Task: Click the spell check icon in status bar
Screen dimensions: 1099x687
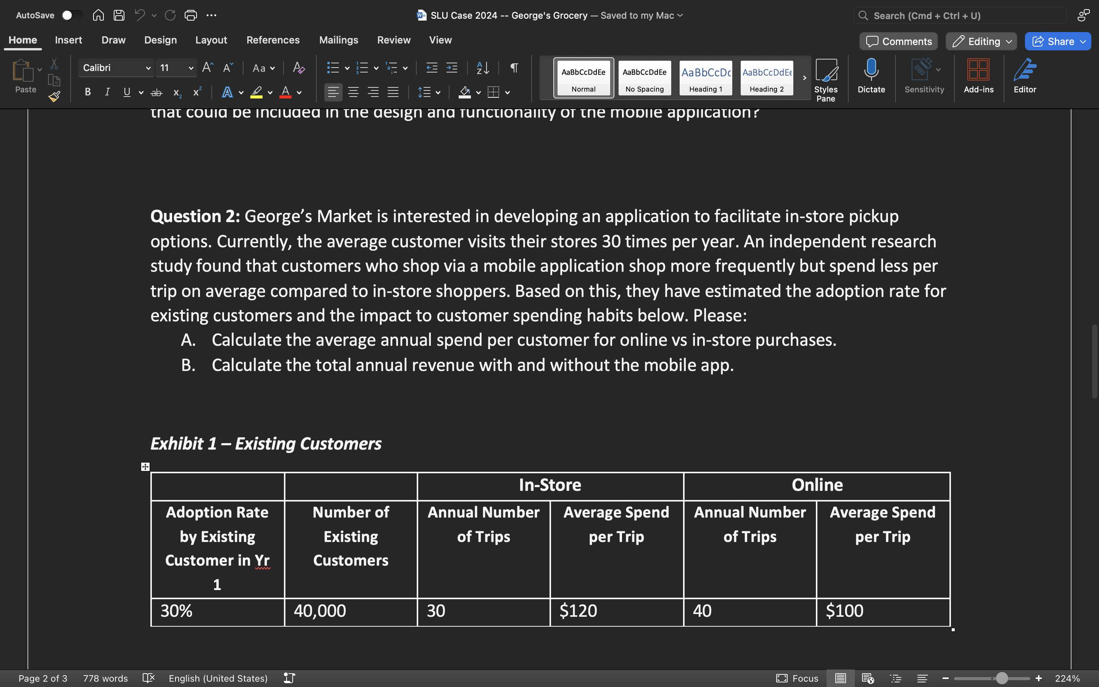Action: pos(148,678)
